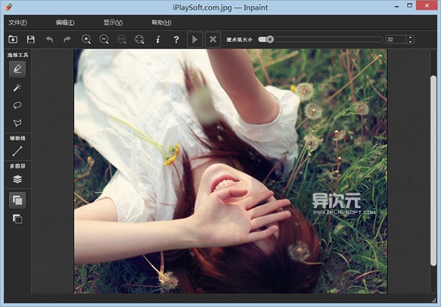Click the Save (floppy disk) icon
441x307 pixels.
pyautogui.click(x=31, y=40)
